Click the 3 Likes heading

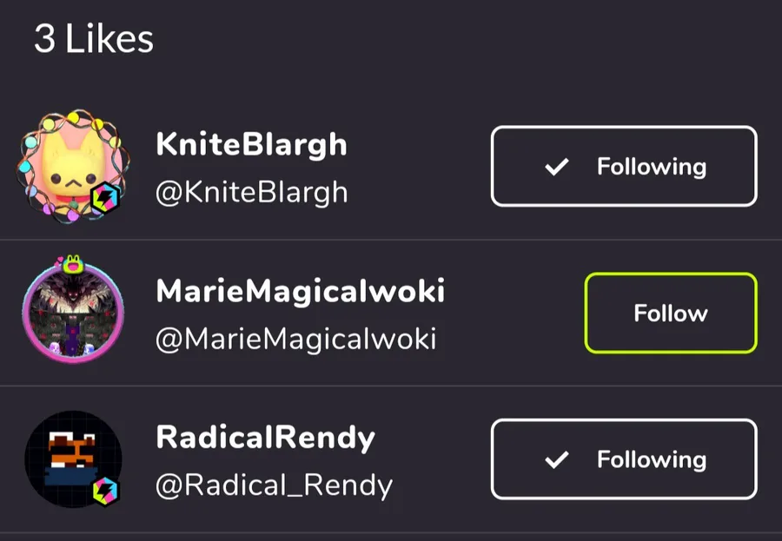click(x=94, y=39)
